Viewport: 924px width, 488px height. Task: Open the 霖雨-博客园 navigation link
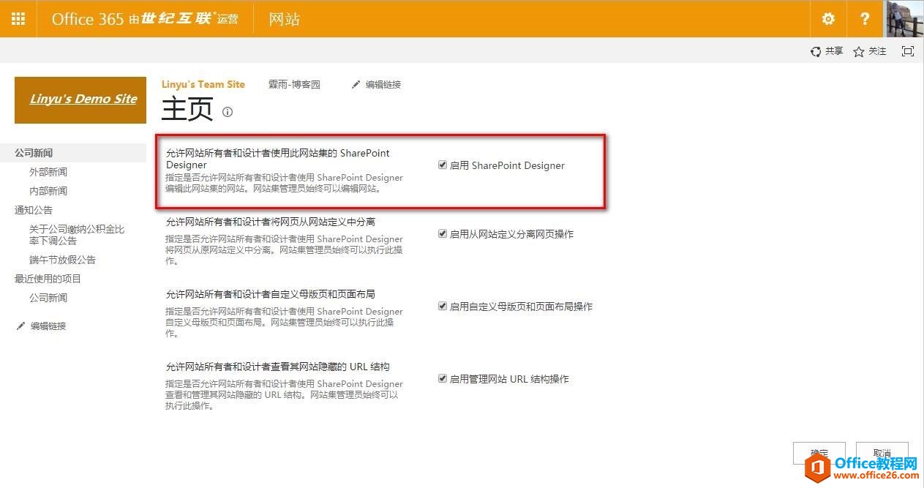pos(294,85)
